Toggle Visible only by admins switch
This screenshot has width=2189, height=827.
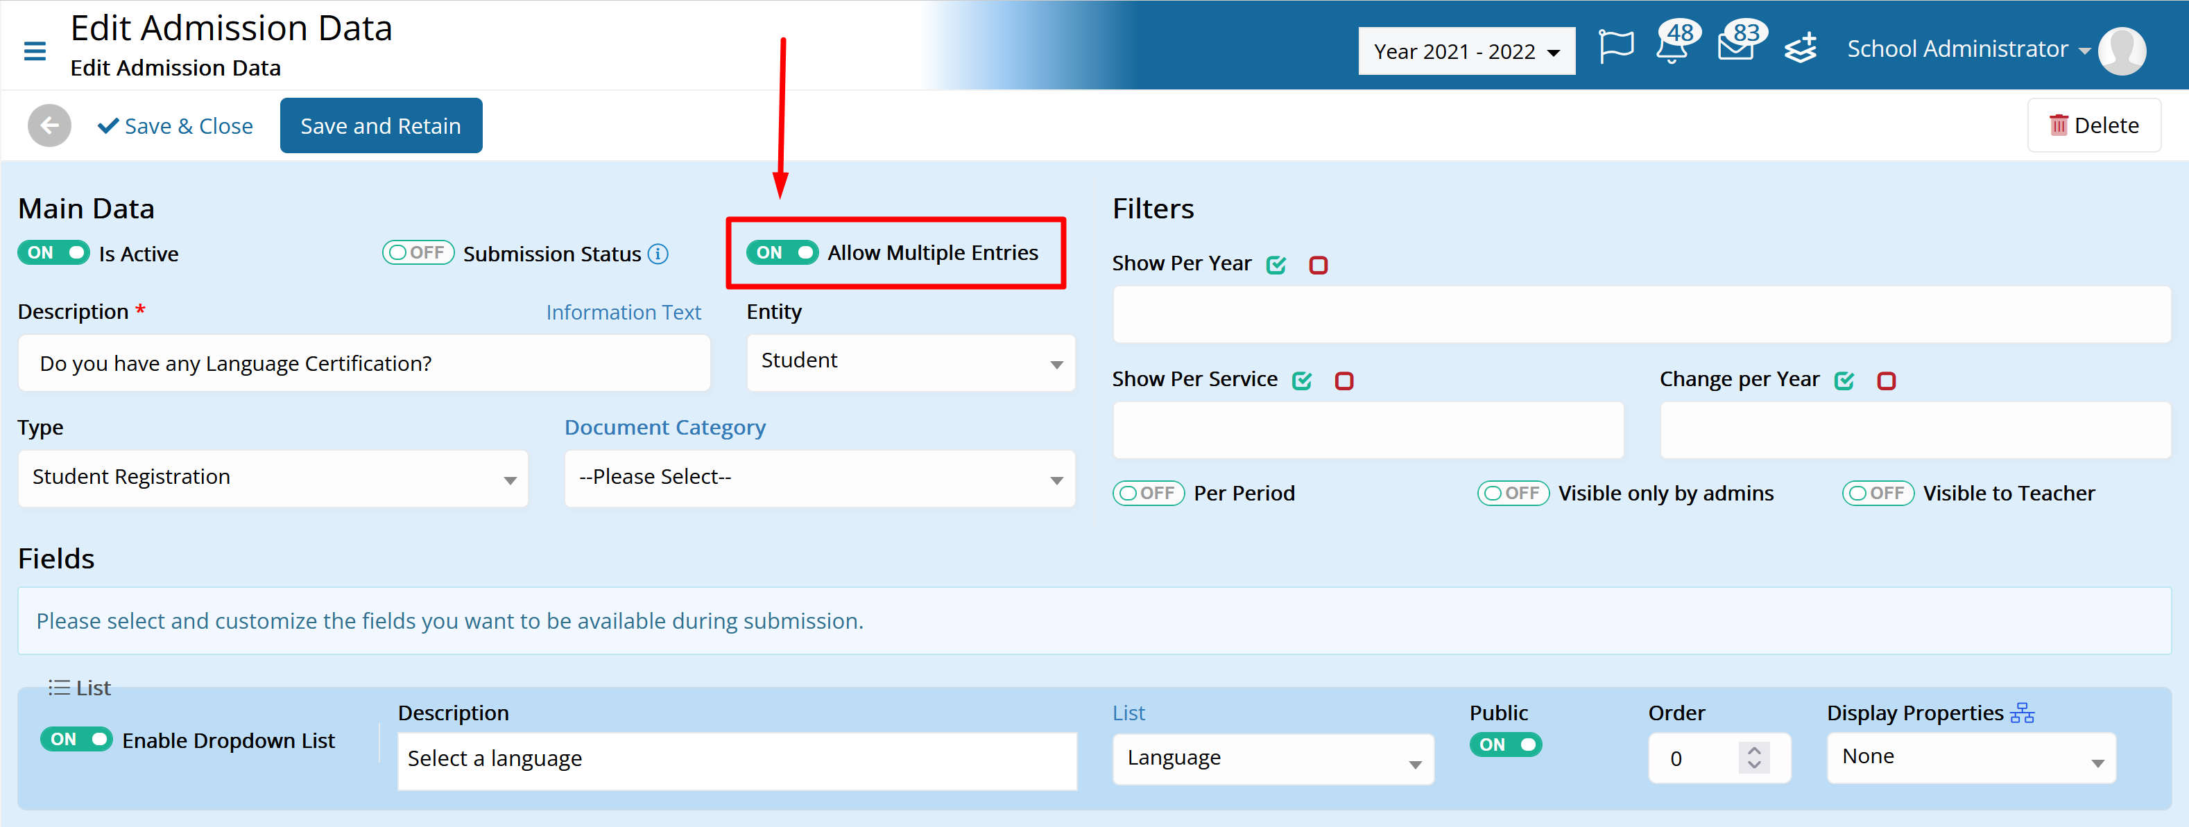1513,494
